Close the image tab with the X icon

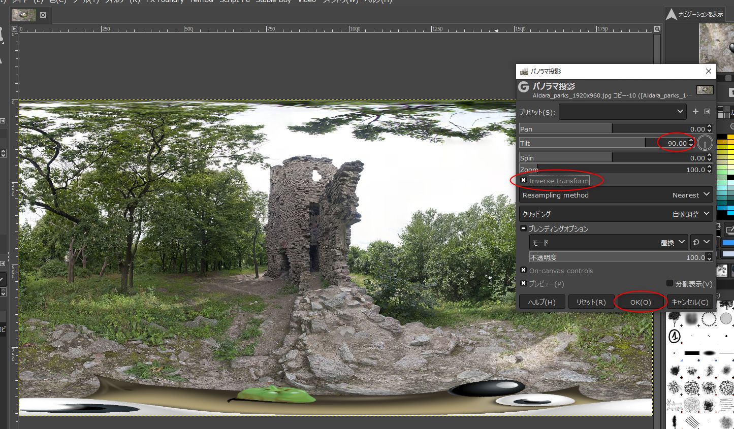43,15
